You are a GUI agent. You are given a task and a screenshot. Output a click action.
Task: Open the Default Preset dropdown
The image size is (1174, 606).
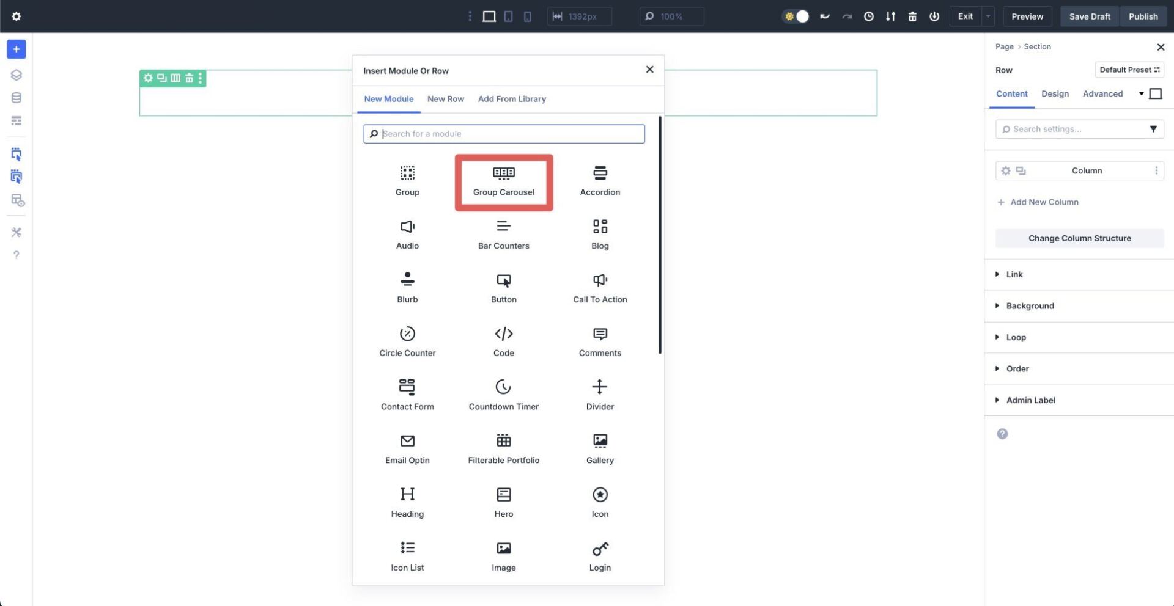pos(1129,70)
